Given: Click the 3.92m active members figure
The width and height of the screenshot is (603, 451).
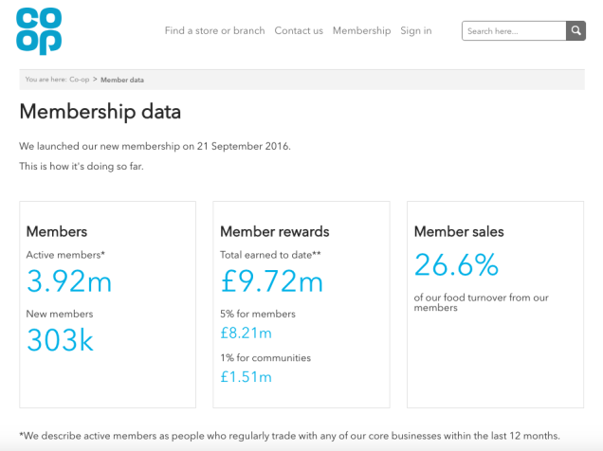Looking at the screenshot, I should 69,281.
